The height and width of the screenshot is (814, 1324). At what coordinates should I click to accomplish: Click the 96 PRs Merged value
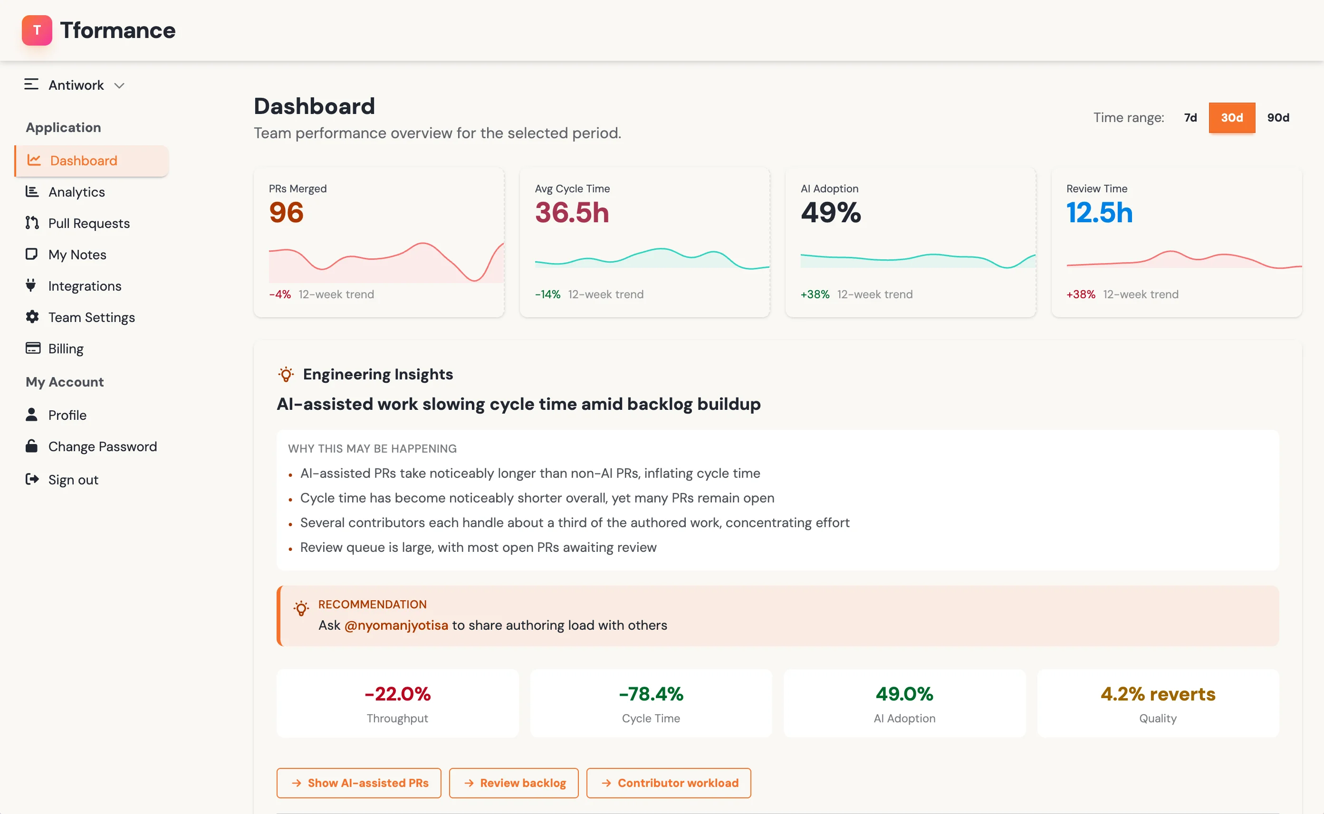(286, 212)
